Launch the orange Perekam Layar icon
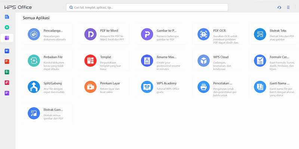Image resolution: width=299 pixels, height=149 pixels. pyautogui.click(x=90, y=87)
